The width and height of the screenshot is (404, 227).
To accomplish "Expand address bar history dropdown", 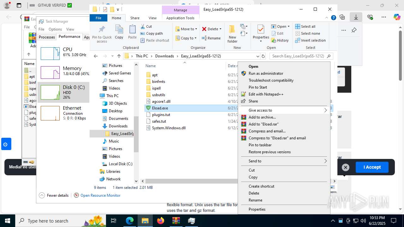I will click(258, 56).
